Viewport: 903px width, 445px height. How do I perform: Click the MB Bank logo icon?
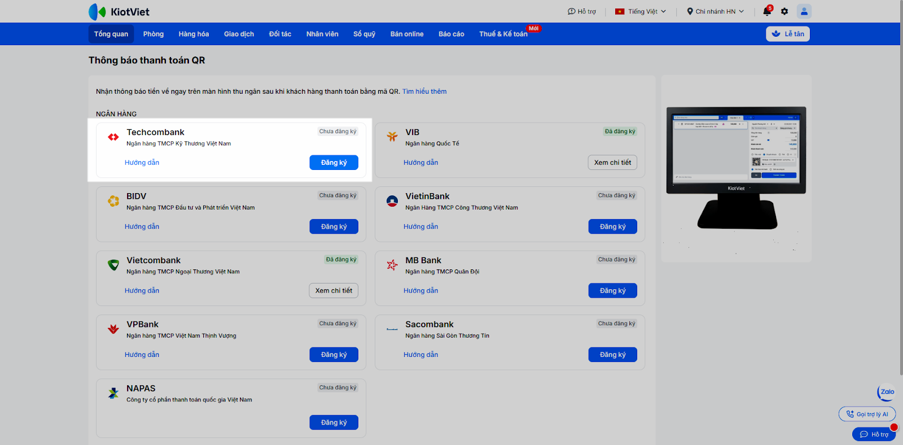(x=392, y=265)
